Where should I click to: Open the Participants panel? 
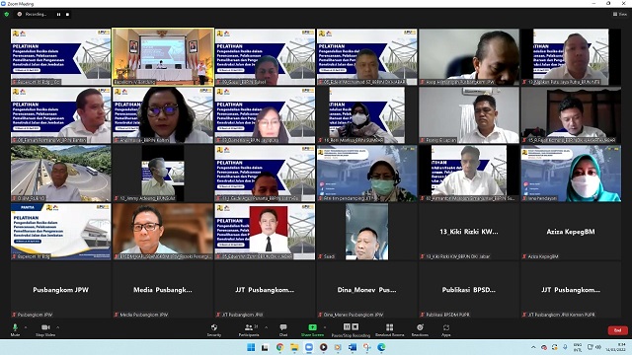coord(249,329)
